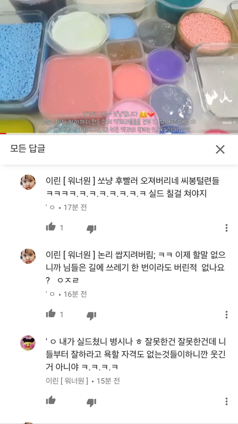Select the comment text starting 논리 쌉지려버림
Viewport: 238px width, 424px height.
pyautogui.click(x=136, y=268)
